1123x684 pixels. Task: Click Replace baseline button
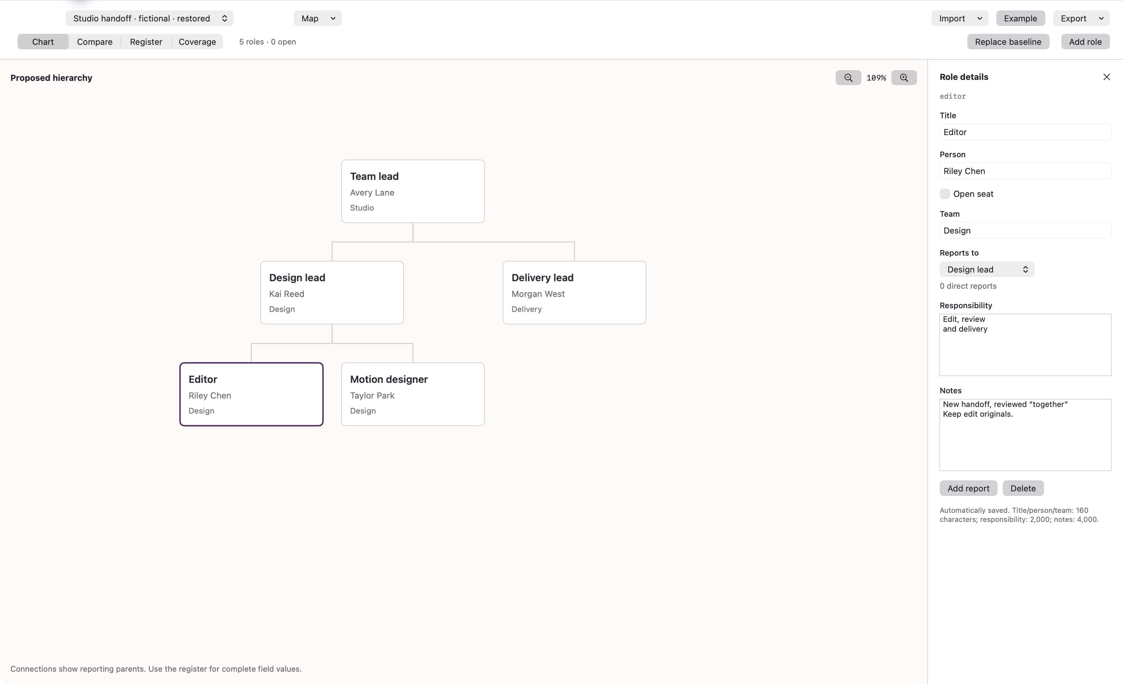[1008, 42]
